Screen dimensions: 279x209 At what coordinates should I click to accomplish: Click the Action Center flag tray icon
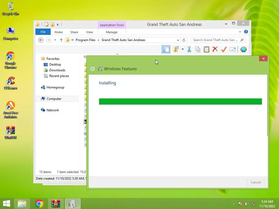pyautogui.click(x=240, y=204)
